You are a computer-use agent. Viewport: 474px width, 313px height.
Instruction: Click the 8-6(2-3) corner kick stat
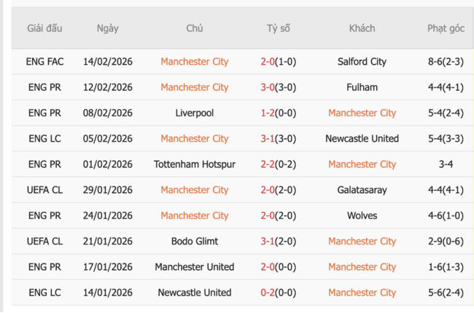click(x=446, y=62)
